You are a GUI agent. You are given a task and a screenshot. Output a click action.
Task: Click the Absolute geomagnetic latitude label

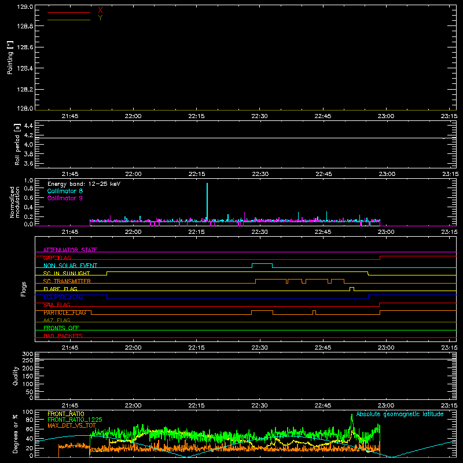point(400,414)
